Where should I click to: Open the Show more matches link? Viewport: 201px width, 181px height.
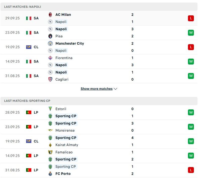(x=96, y=89)
